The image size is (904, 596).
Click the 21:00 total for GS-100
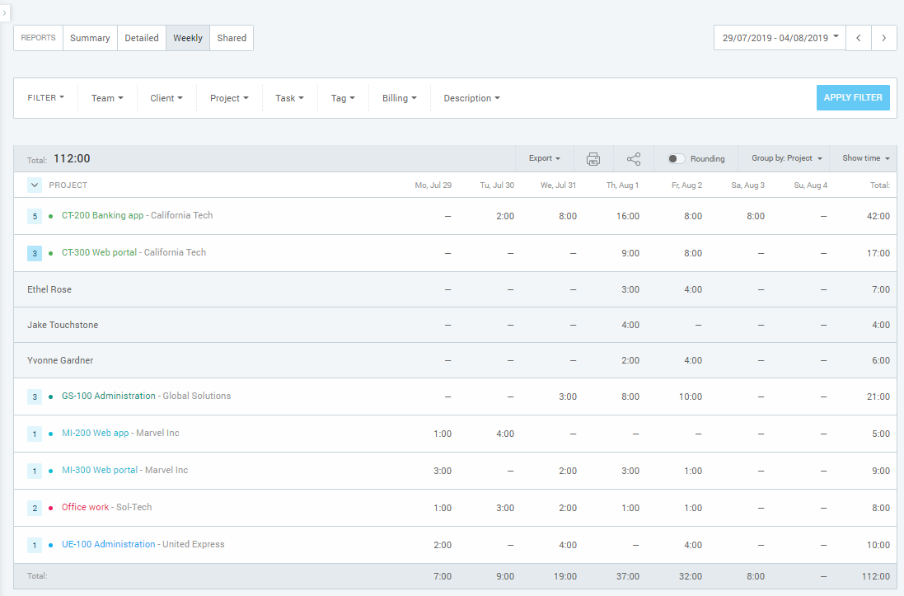[878, 397]
